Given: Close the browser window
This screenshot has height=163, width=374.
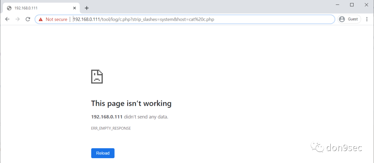Looking at the screenshot, I should pyautogui.click(x=366, y=4).
